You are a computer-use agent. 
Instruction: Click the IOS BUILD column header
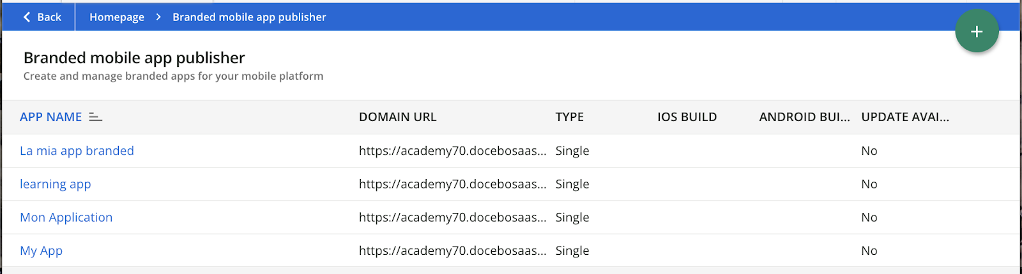(x=687, y=117)
